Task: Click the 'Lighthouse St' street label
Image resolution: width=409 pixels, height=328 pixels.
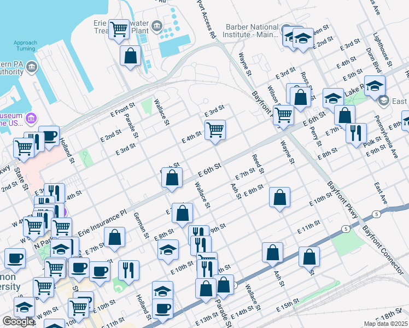Action: pyautogui.click(x=382, y=50)
